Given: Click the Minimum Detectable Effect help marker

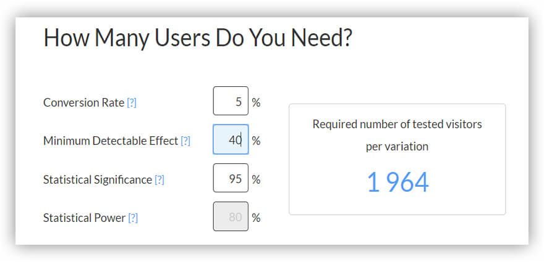Looking at the screenshot, I should coord(185,141).
